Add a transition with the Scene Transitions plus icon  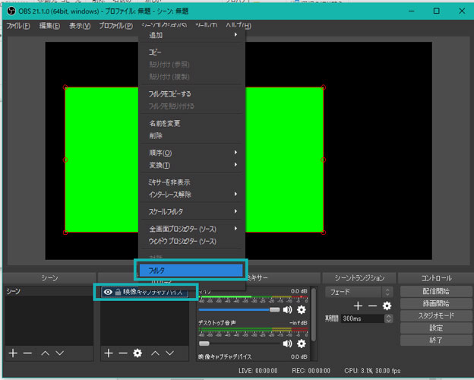pyautogui.click(x=358, y=306)
